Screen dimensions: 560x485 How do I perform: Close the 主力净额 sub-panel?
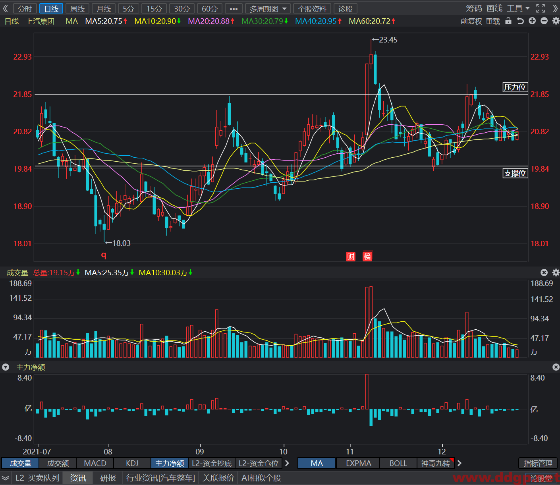[x=556, y=367]
